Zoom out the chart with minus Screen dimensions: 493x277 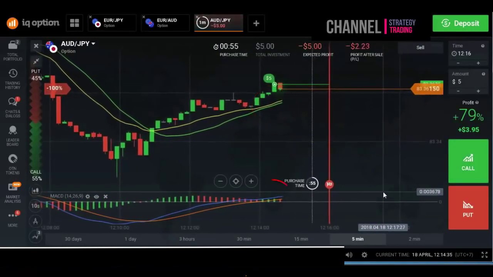tap(220, 181)
